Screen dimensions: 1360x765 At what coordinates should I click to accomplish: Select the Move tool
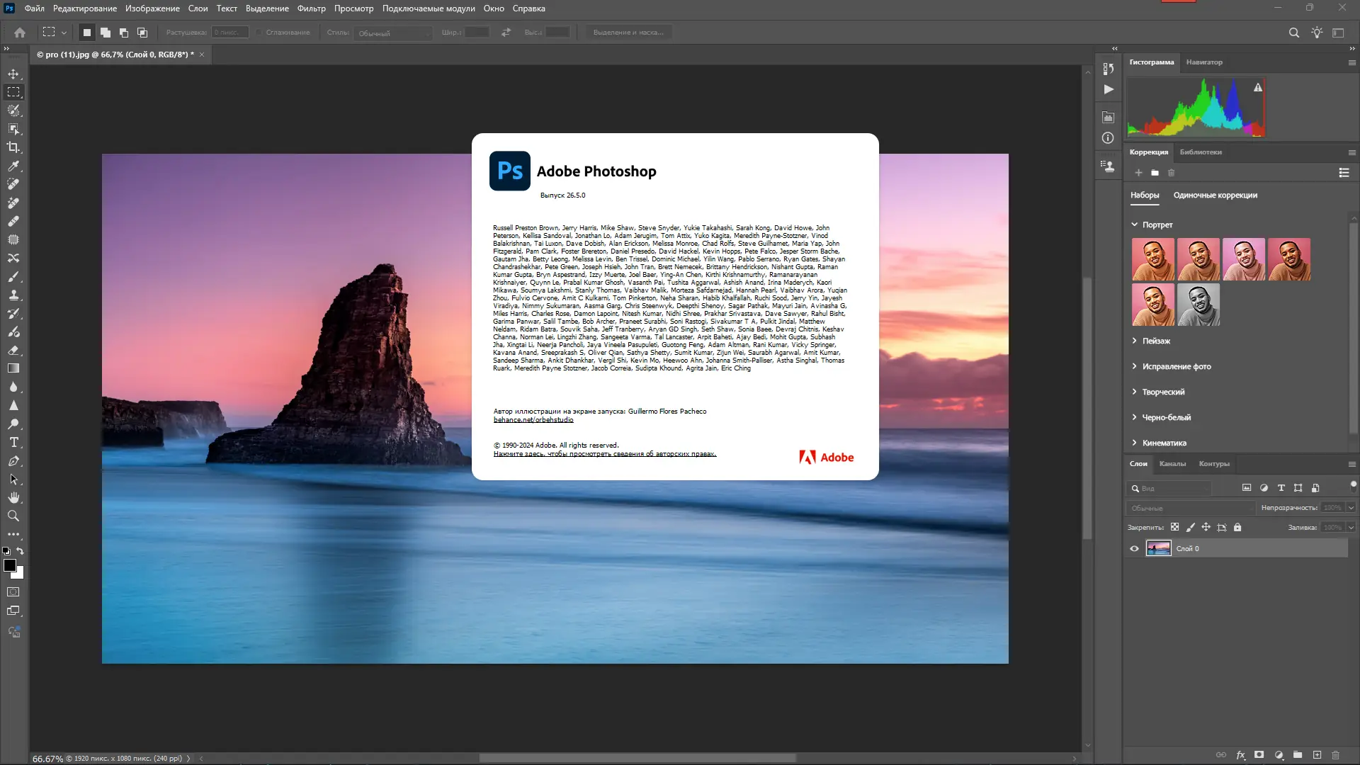[x=13, y=74]
